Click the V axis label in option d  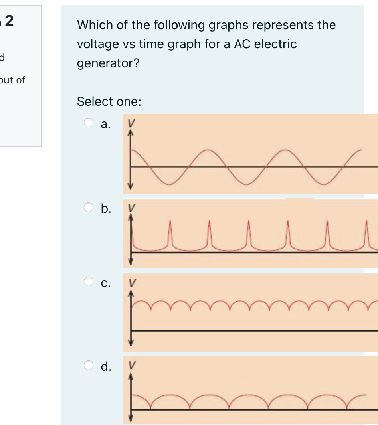132,365
